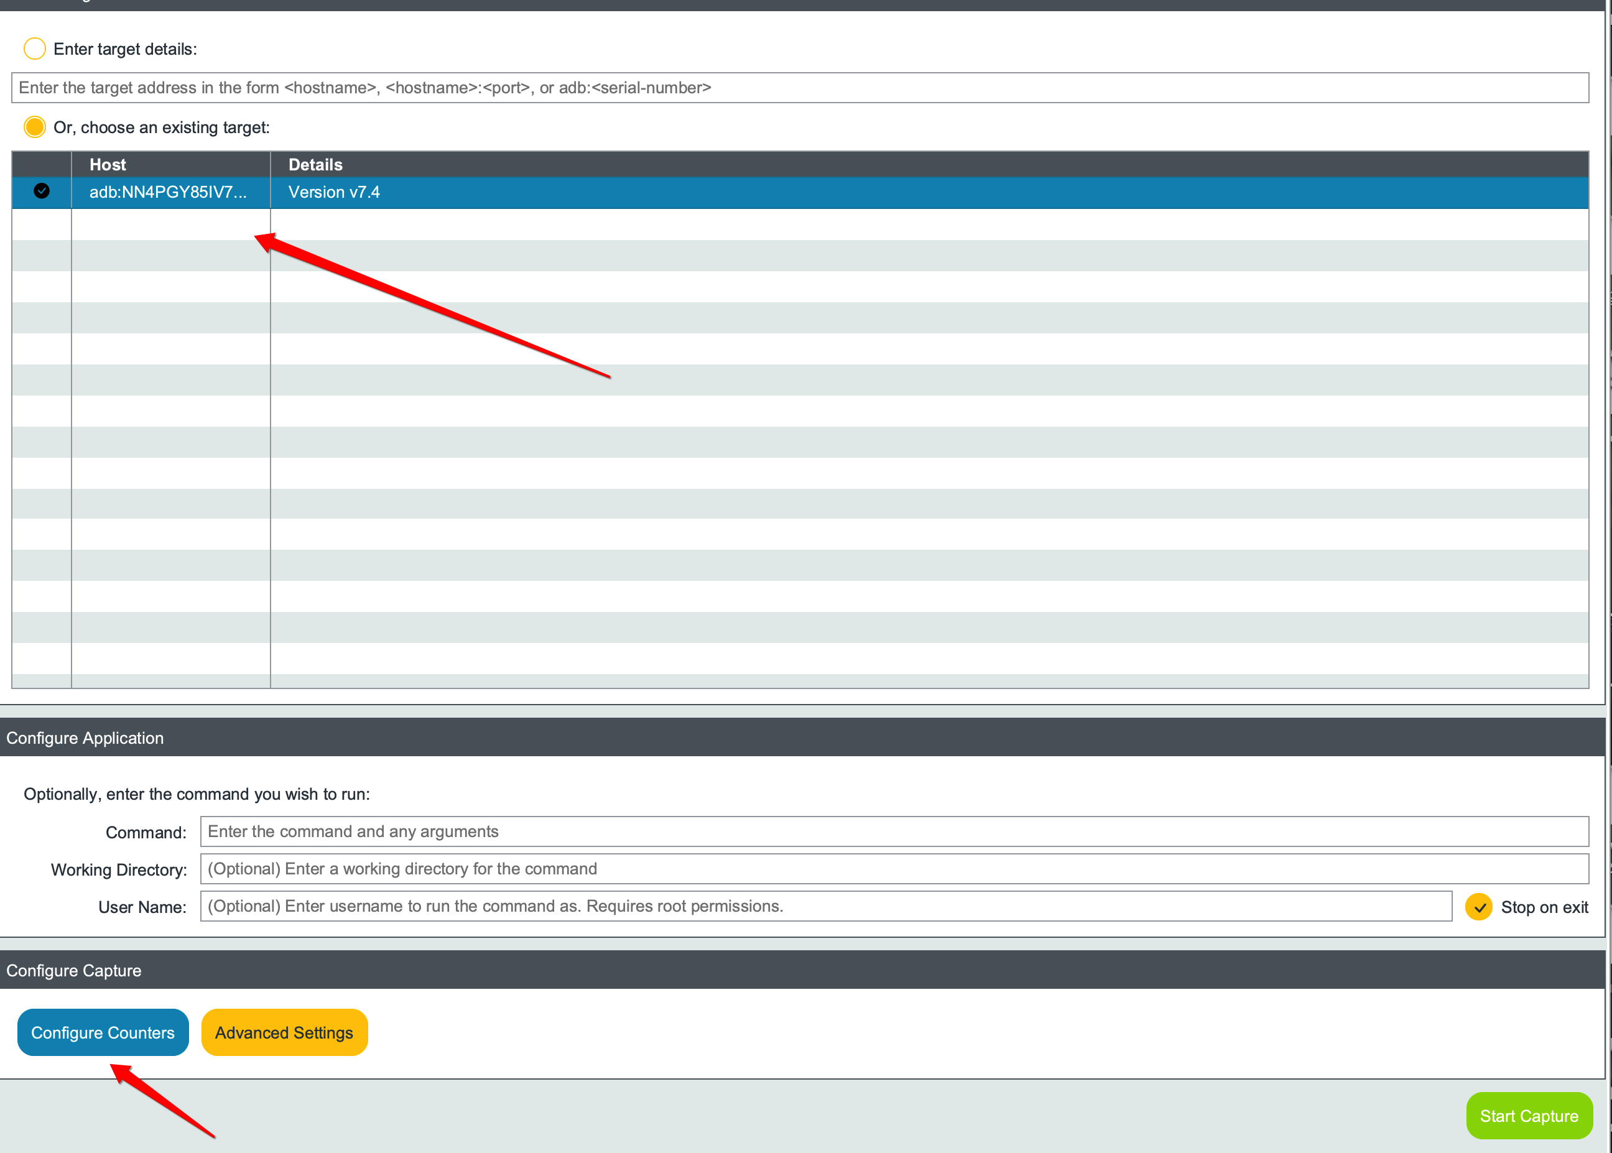Click the Details column header
This screenshot has width=1612, height=1153.
pos(315,165)
